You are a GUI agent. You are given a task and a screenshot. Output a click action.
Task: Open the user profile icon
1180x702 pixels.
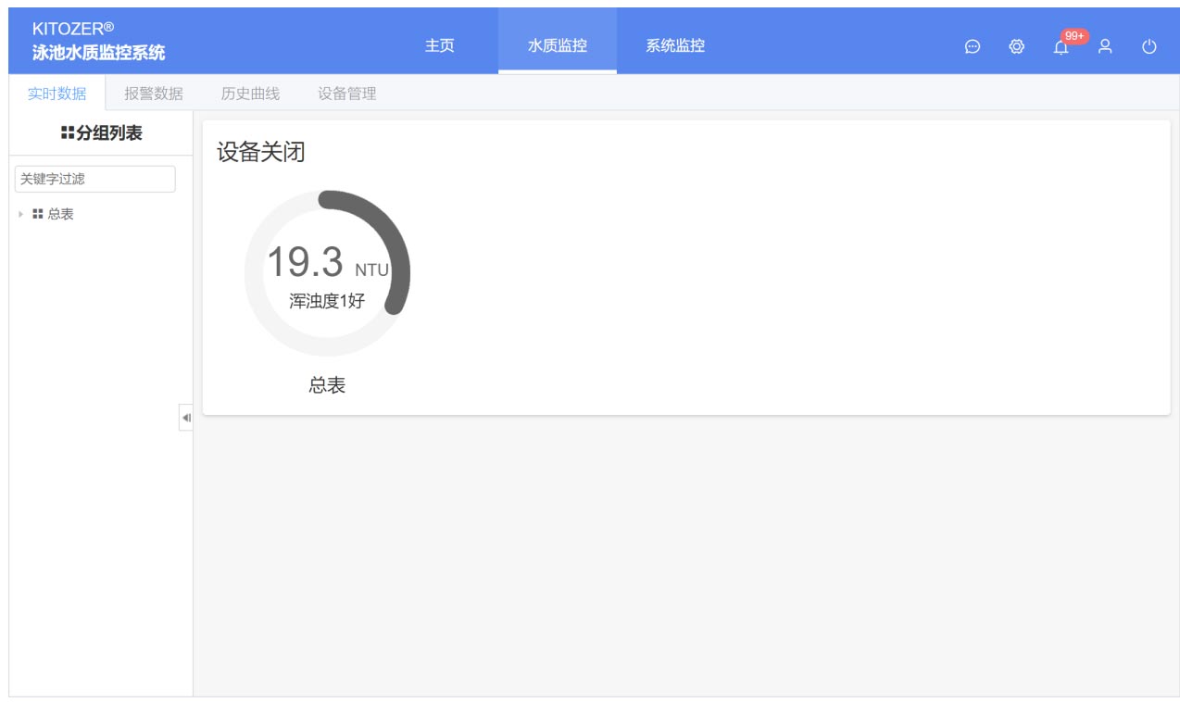[x=1105, y=46]
